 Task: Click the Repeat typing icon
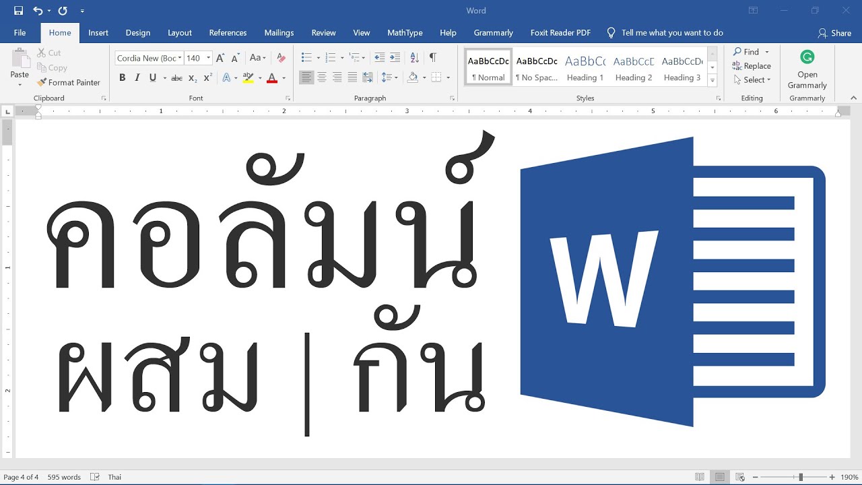tap(63, 11)
